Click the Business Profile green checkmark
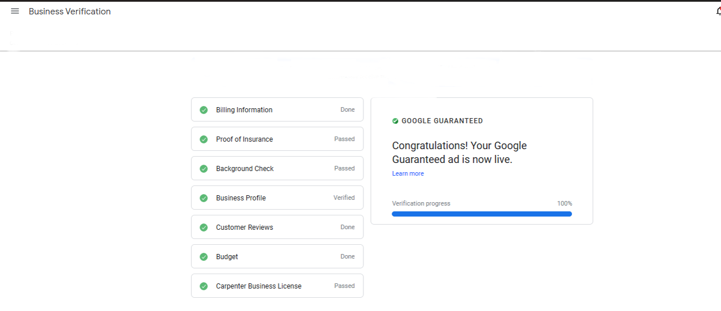Screen dimensions: 721x311 click(203, 198)
